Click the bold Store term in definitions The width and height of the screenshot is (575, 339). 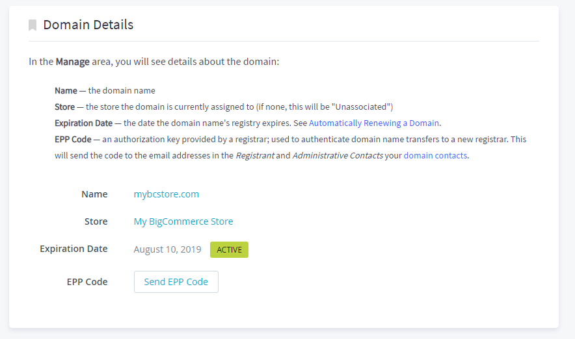(64, 107)
